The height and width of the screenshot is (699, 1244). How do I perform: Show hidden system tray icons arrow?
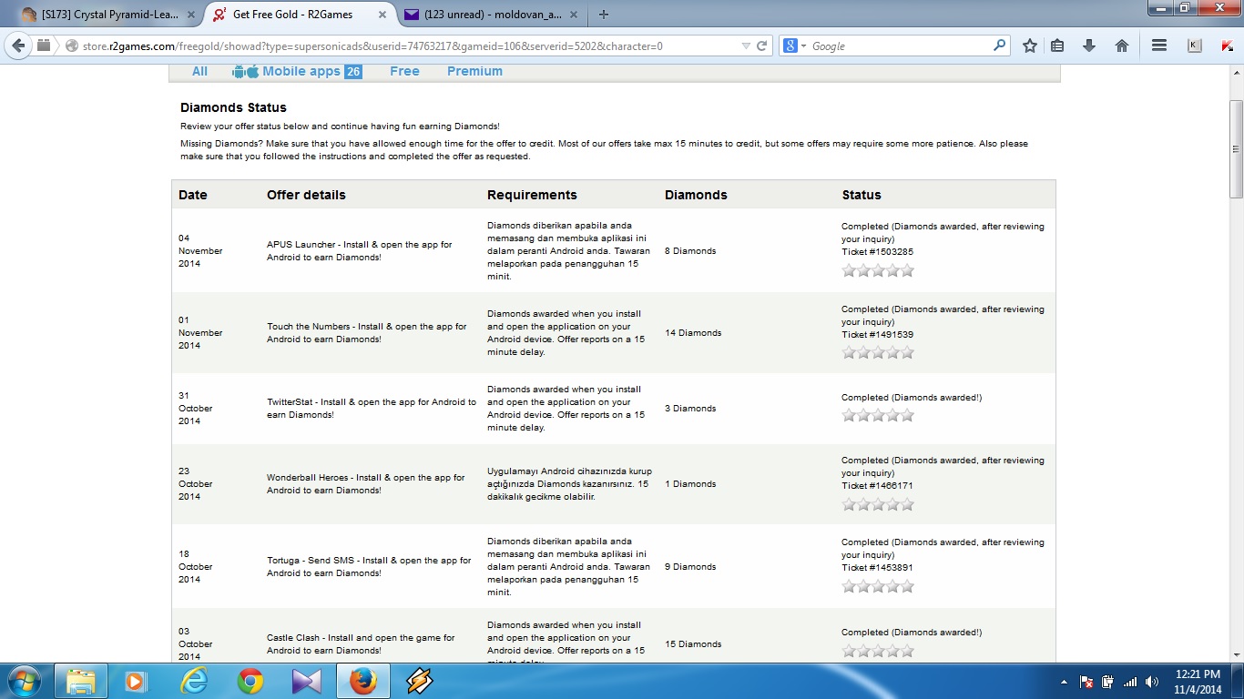pyautogui.click(x=1064, y=682)
